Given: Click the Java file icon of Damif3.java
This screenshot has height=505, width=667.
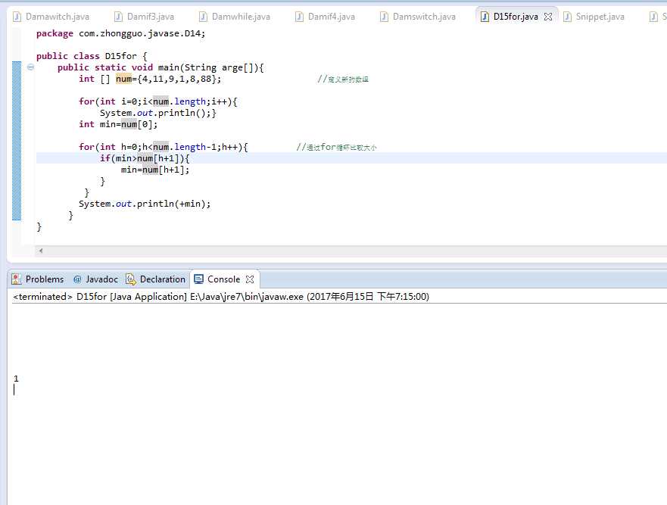Looking at the screenshot, I should (x=118, y=17).
